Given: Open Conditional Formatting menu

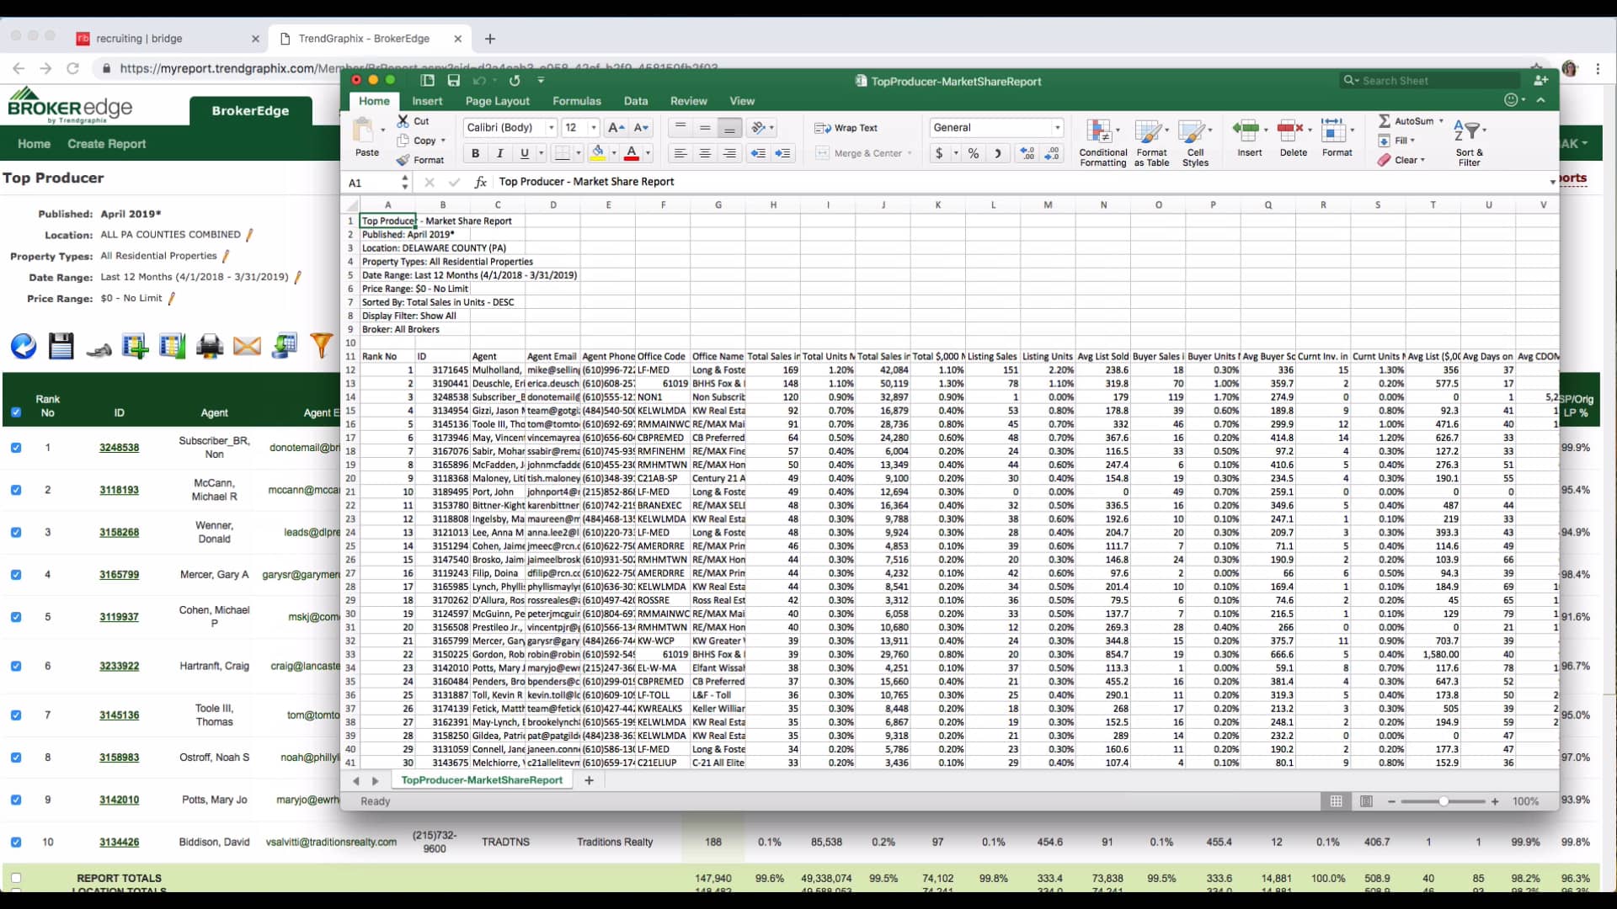Looking at the screenshot, I should pyautogui.click(x=1103, y=142).
